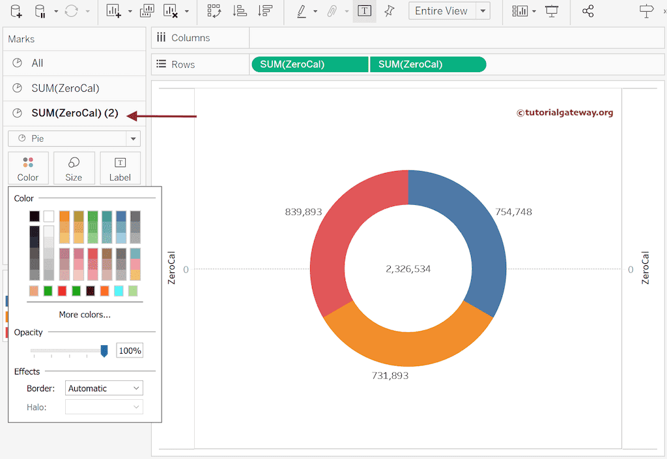Screen dimensions: 667x459
Task: Open the Entire View fit dropdown
Action: (483, 11)
